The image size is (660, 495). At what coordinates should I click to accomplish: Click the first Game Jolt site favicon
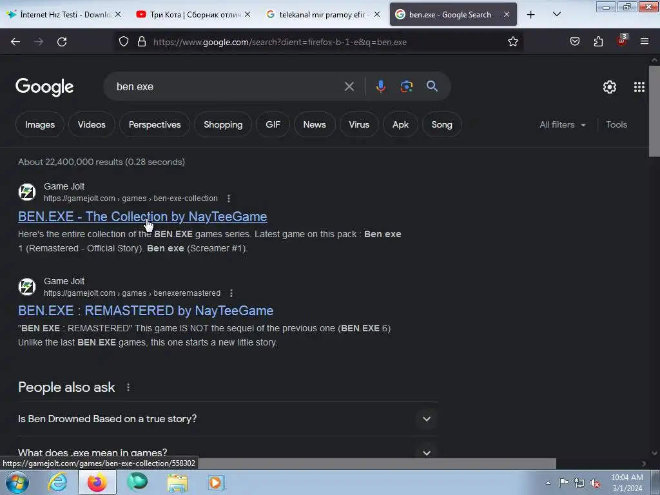(27, 192)
